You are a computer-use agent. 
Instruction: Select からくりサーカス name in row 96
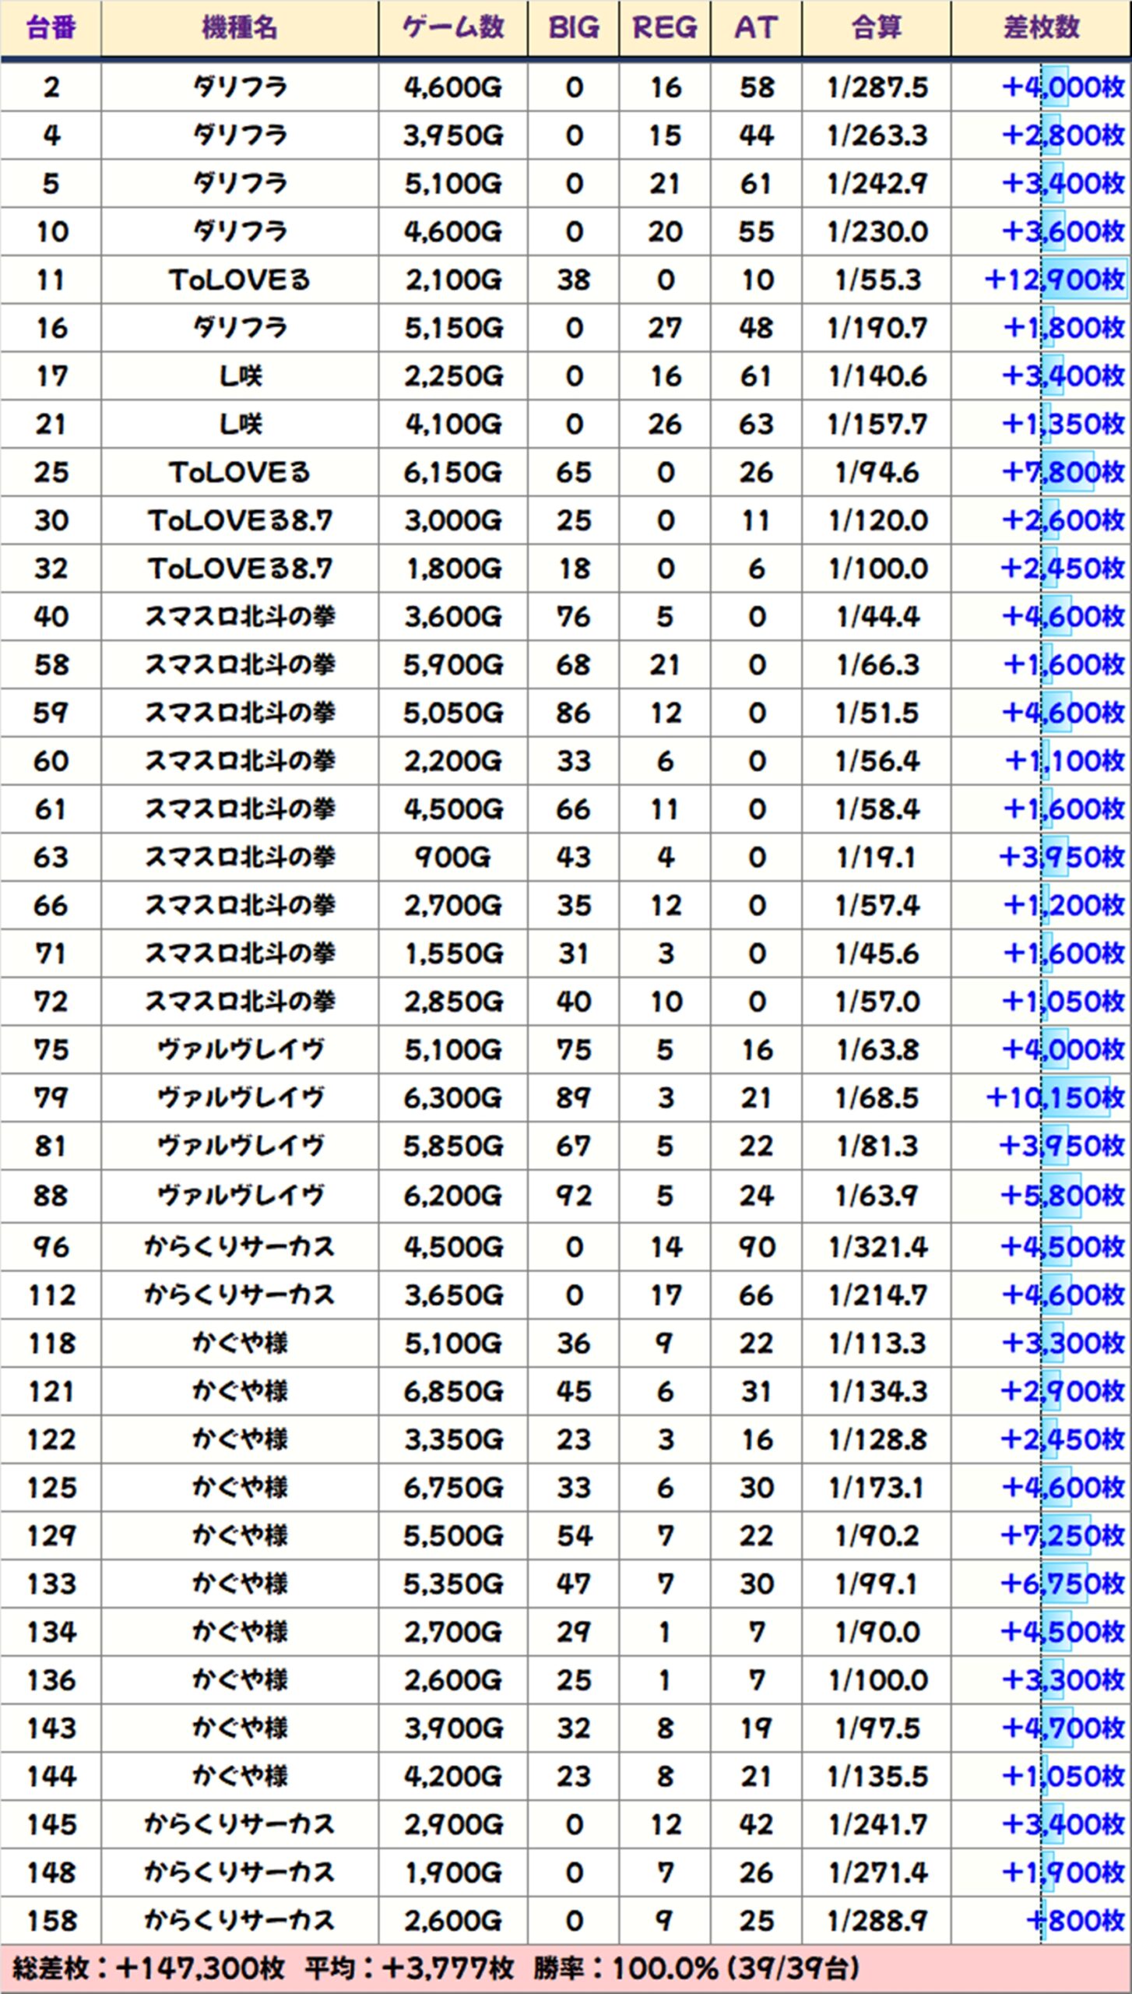click(240, 1247)
